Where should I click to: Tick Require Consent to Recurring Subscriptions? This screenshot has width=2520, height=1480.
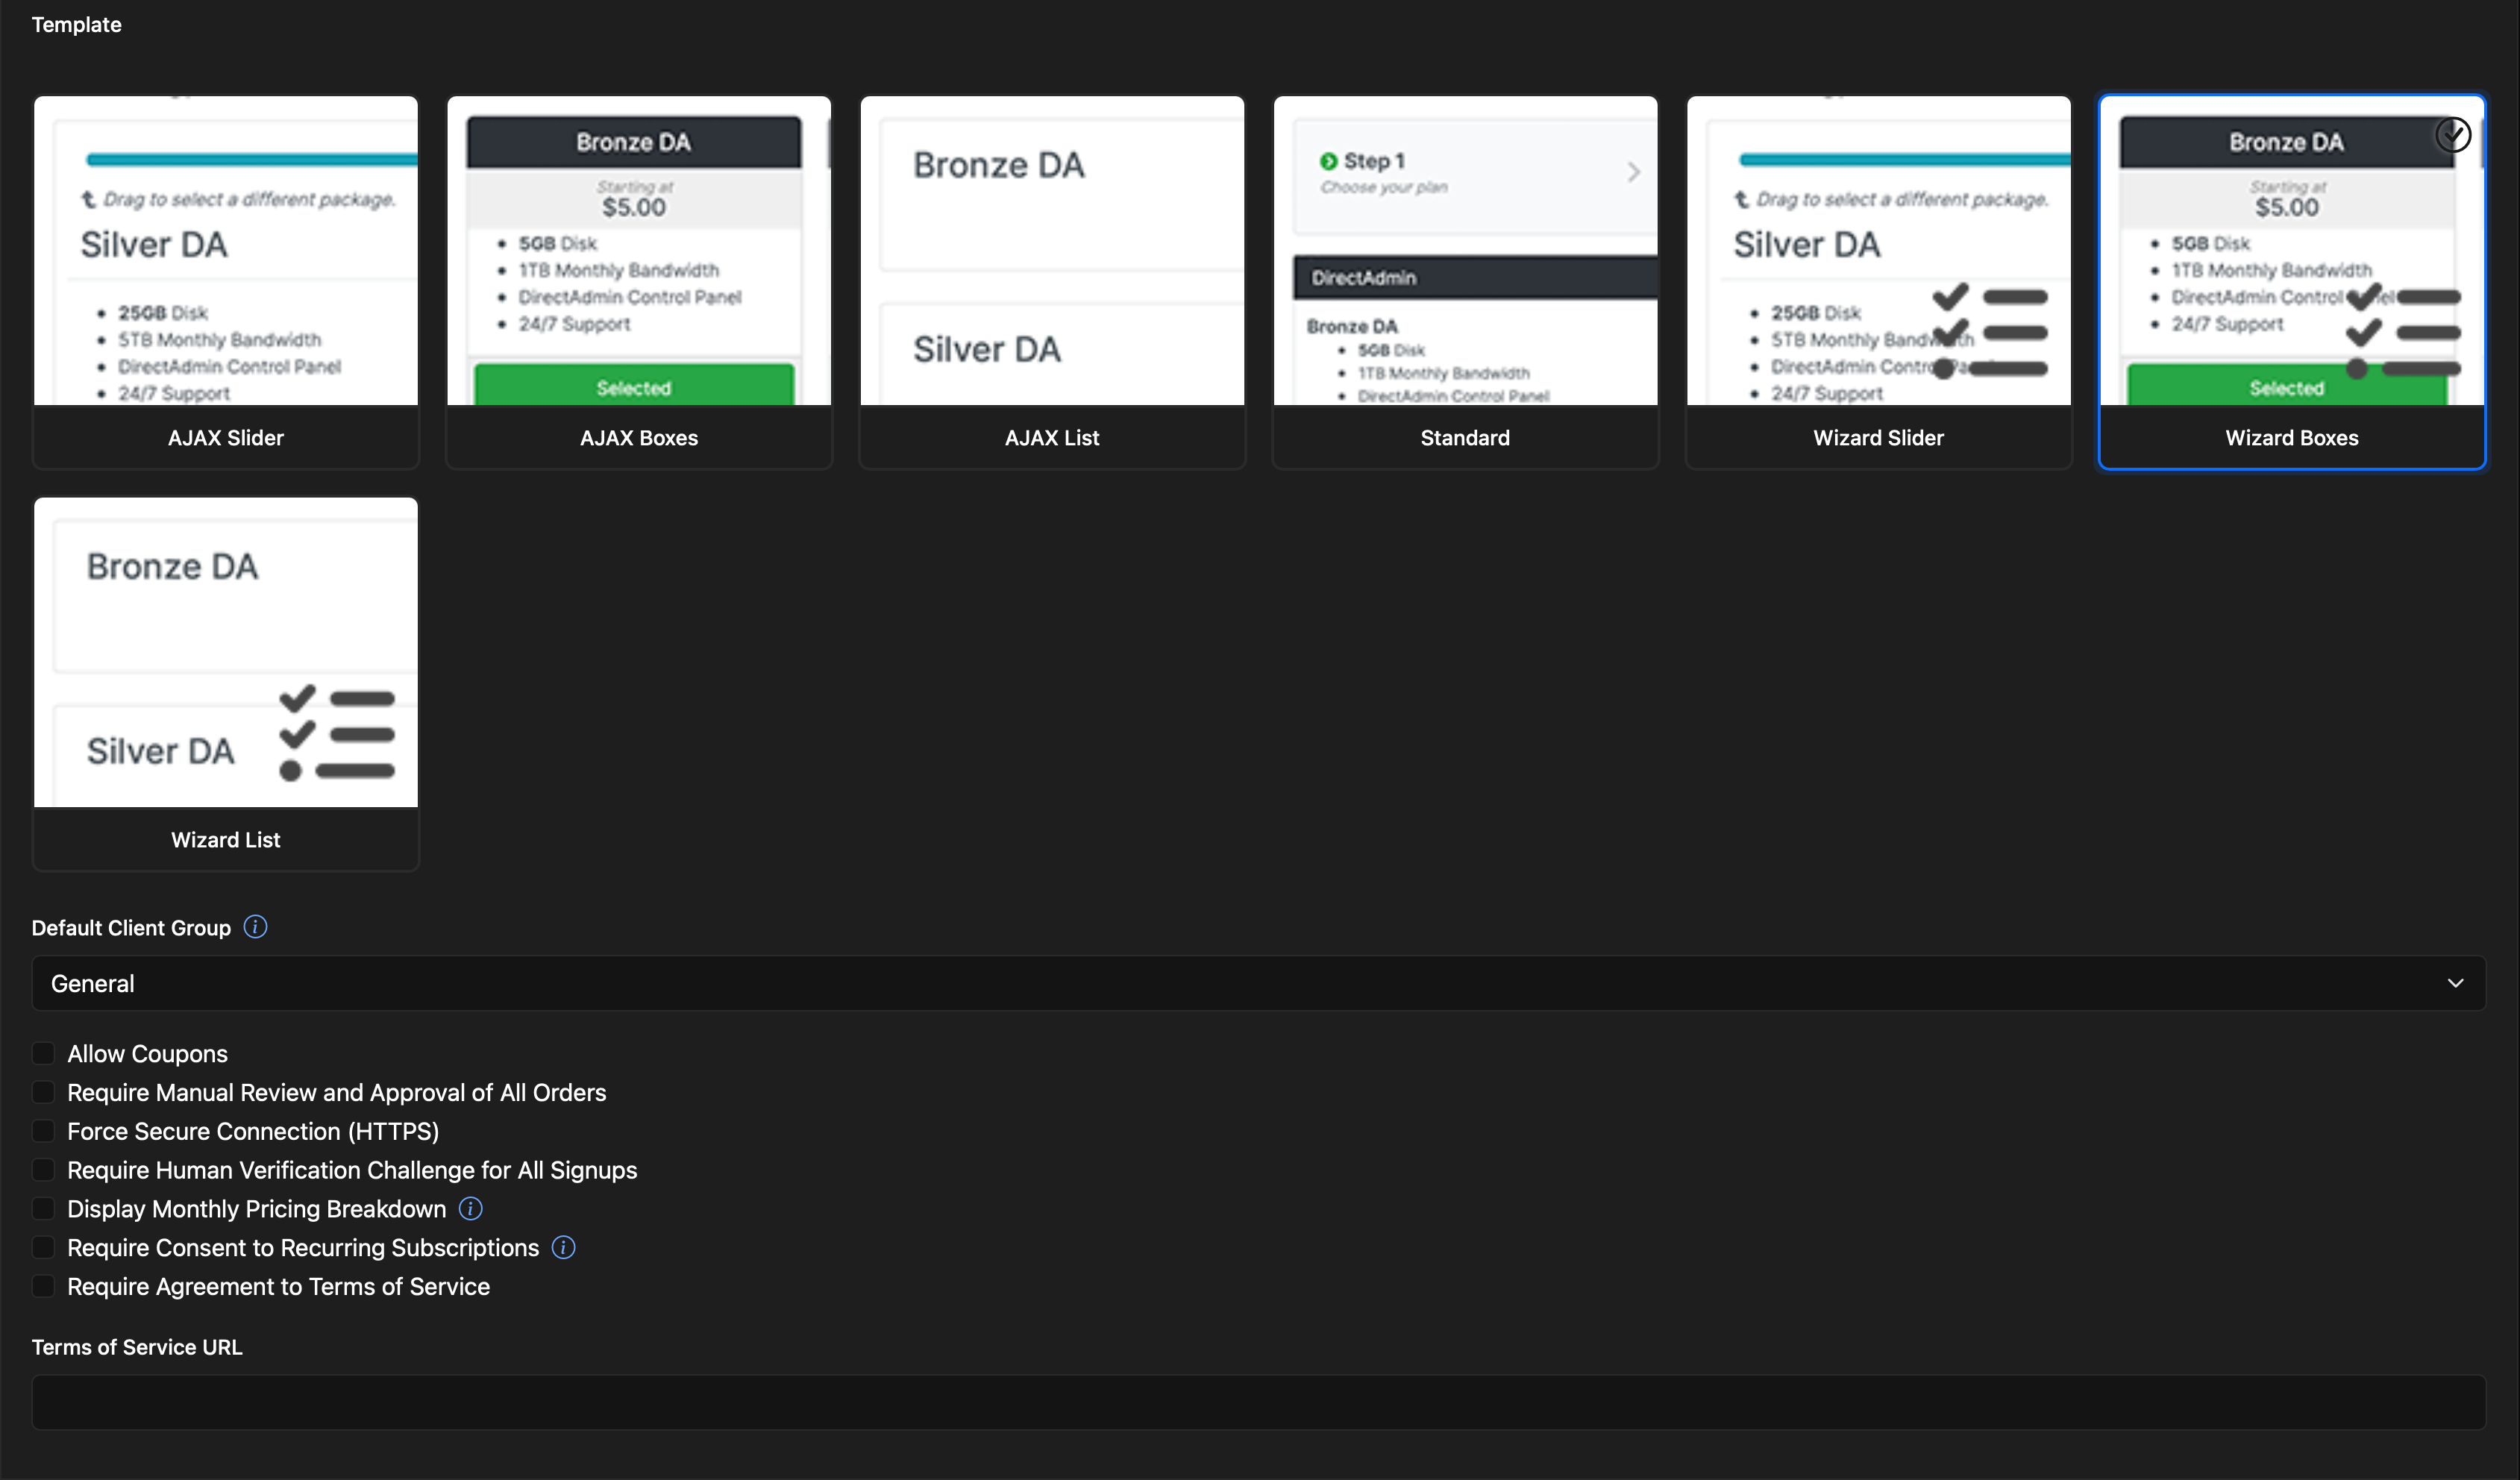coord(43,1247)
